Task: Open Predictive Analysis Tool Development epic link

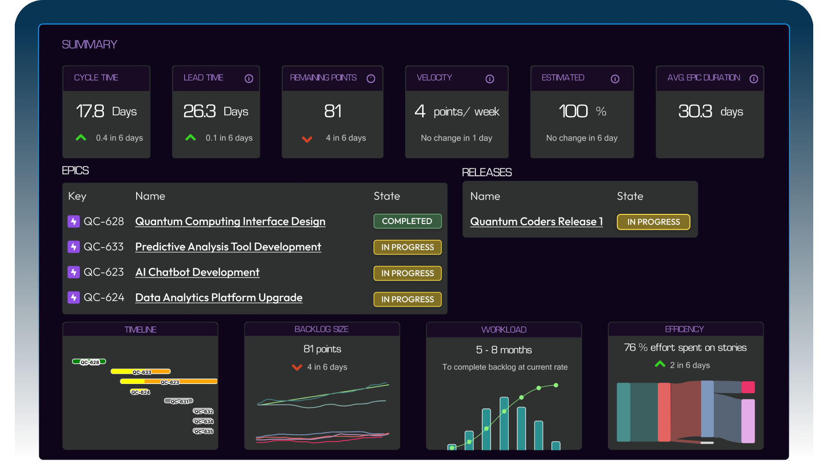Action: click(x=228, y=247)
